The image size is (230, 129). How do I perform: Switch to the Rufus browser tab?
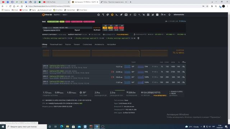coord(114,2)
